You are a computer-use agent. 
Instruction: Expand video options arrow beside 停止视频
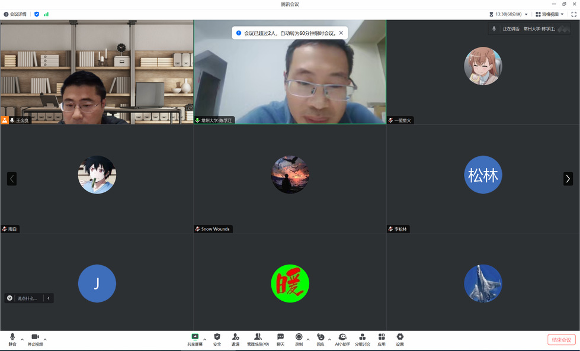click(45, 339)
